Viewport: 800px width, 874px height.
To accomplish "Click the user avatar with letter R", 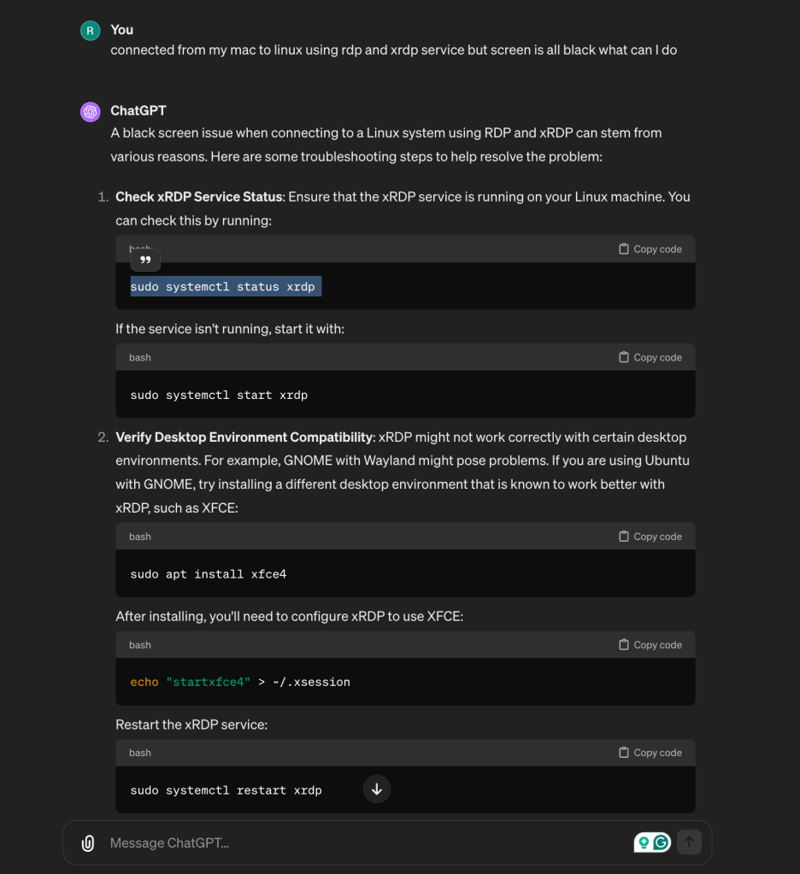I will [x=91, y=31].
